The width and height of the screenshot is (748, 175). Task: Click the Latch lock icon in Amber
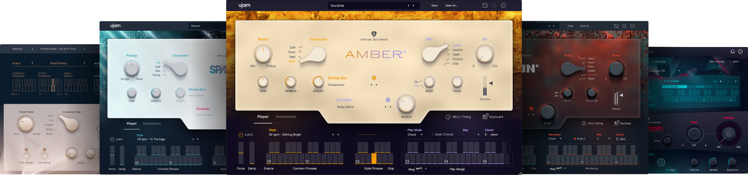[241, 134]
